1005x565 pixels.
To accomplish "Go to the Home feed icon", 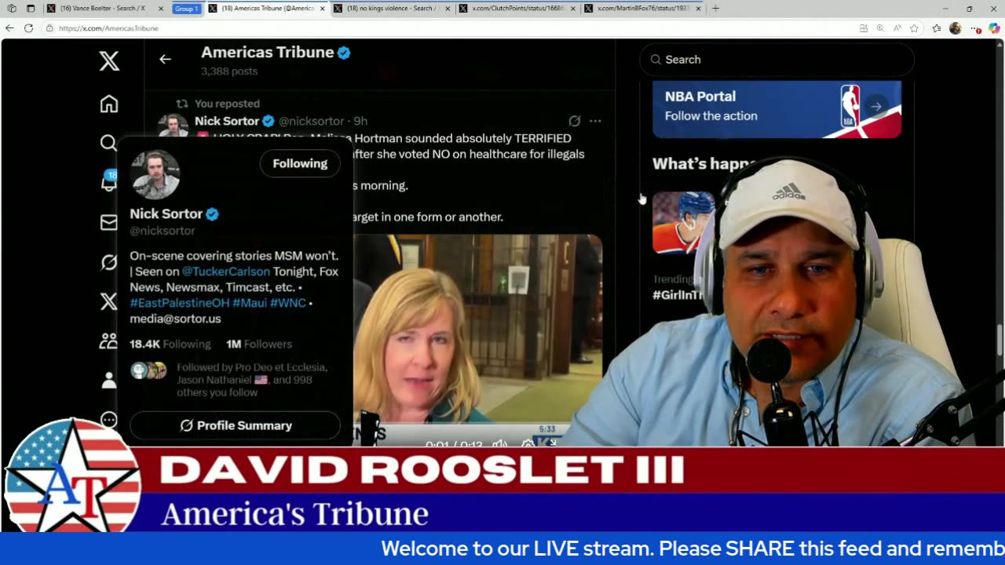I will click(109, 104).
